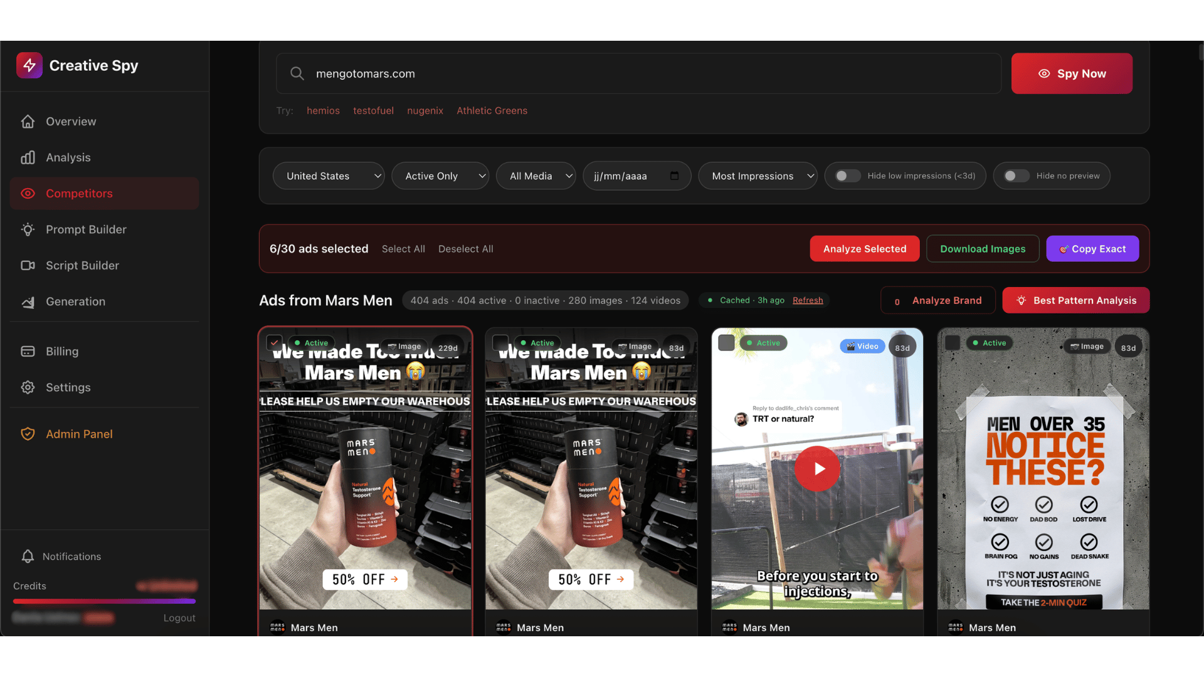This screenshot has width=1204, height=677.
Task: Open Settings page
Action: [x=105, y=387]
